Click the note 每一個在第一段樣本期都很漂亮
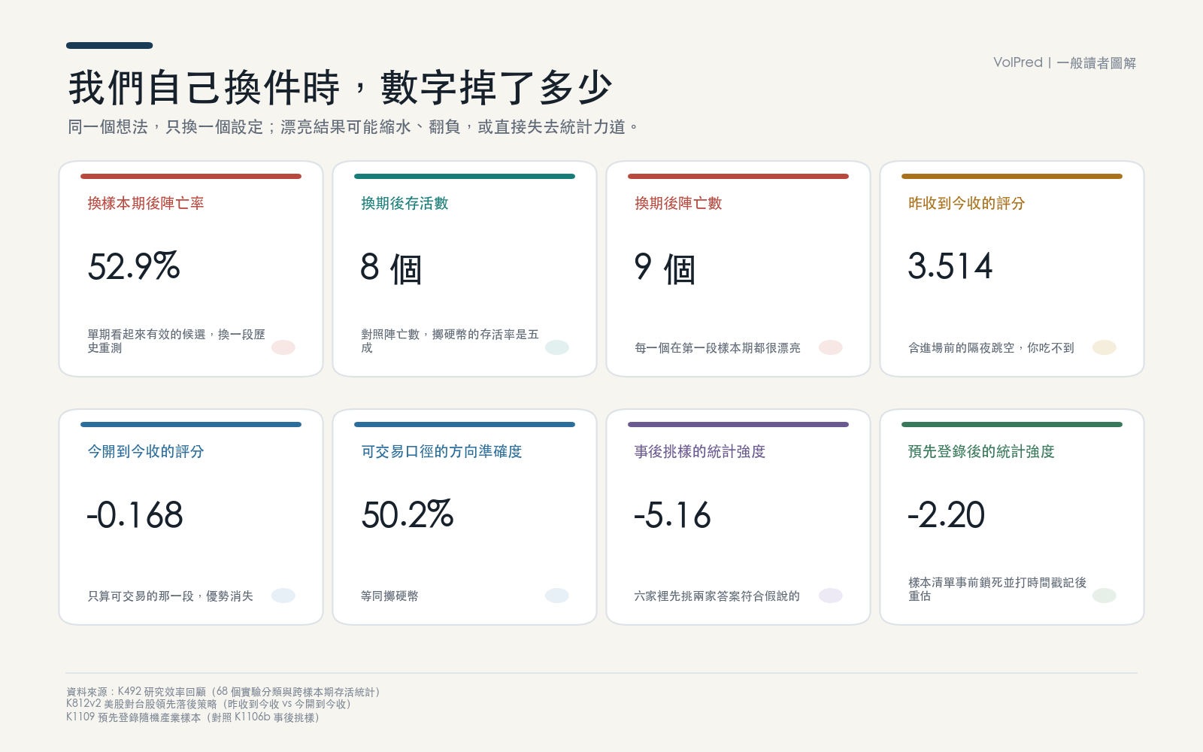Image resolution: width=1203 pixels, height=752 pixels. [717, 347]
